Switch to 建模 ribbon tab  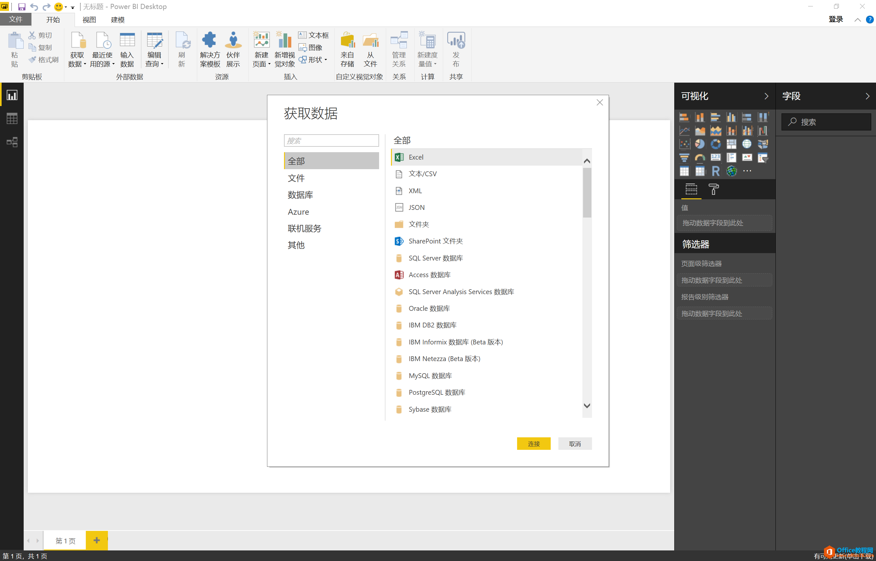point(118,20)
